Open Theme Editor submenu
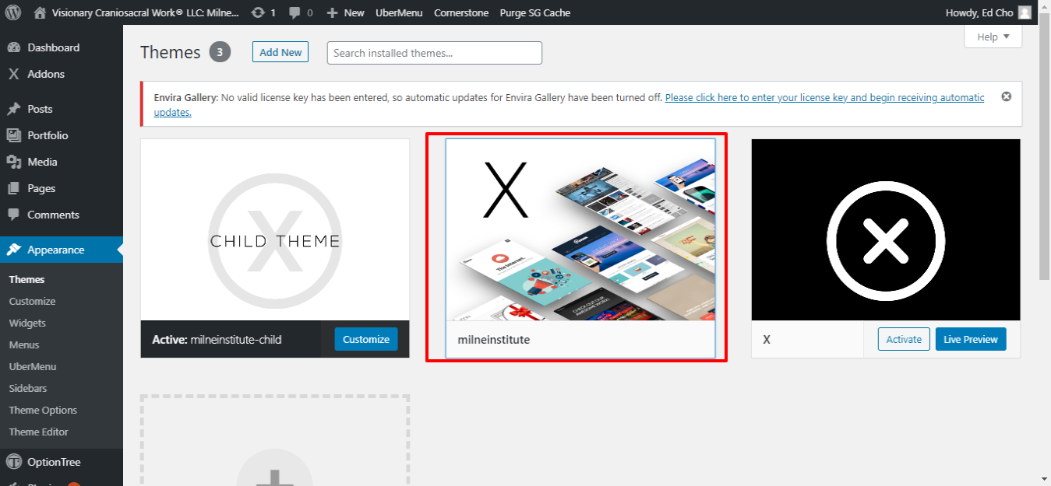The height and width of the screenshot is (486, 1051). (x=39, y=432)
